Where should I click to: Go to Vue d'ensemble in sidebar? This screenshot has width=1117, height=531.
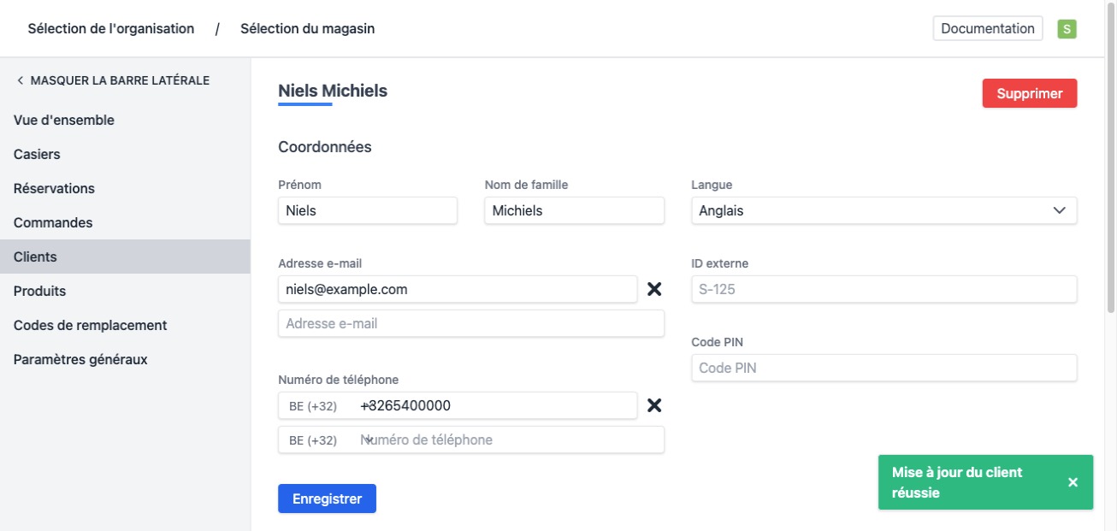pos(64,121)
